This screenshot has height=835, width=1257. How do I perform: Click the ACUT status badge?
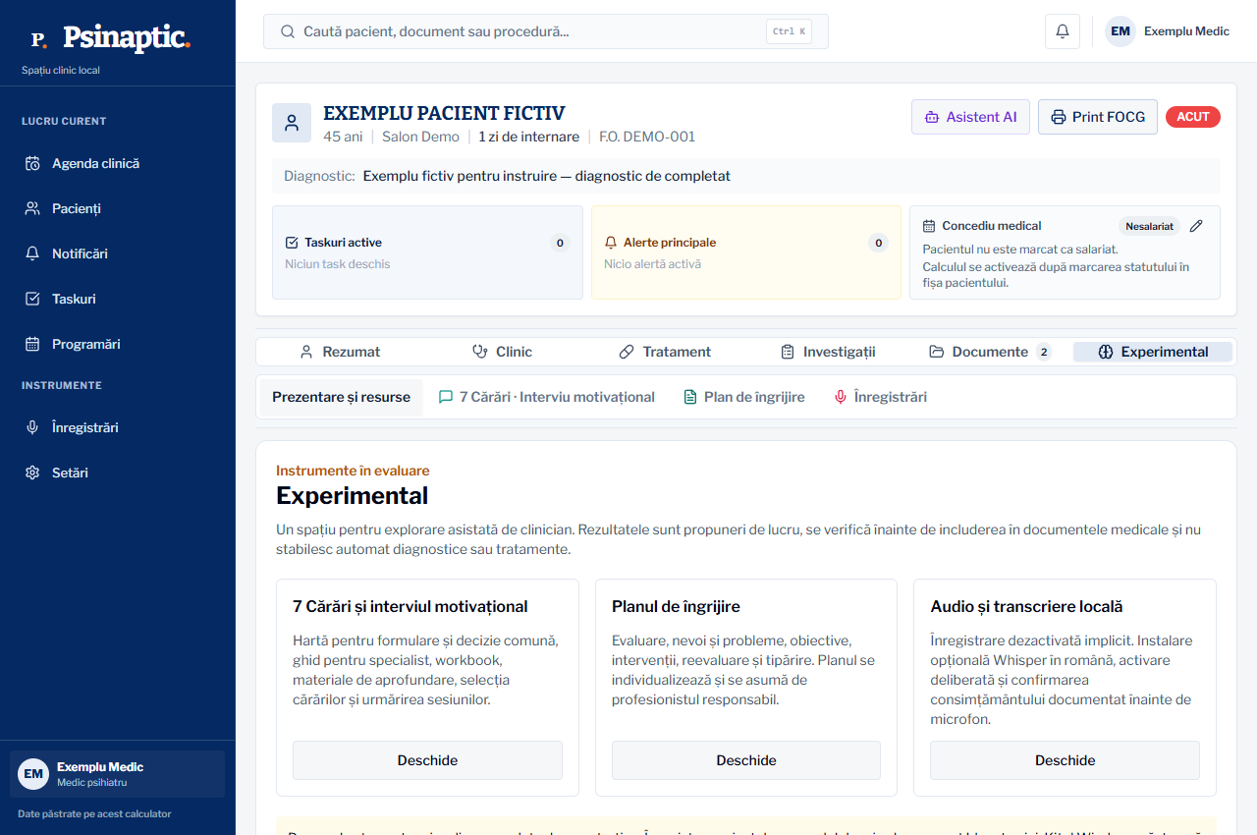tap(1193, 117)
